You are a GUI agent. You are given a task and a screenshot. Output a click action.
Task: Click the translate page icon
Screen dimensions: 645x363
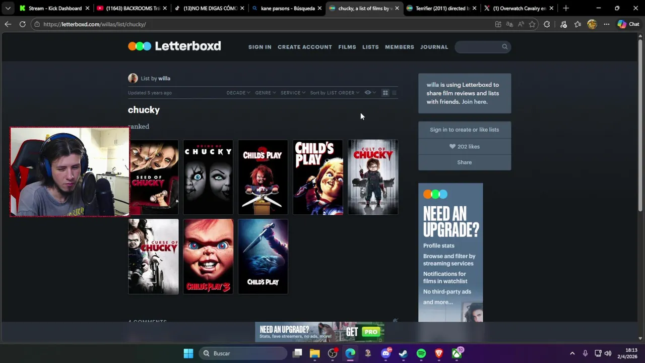[x=509, y=24]
